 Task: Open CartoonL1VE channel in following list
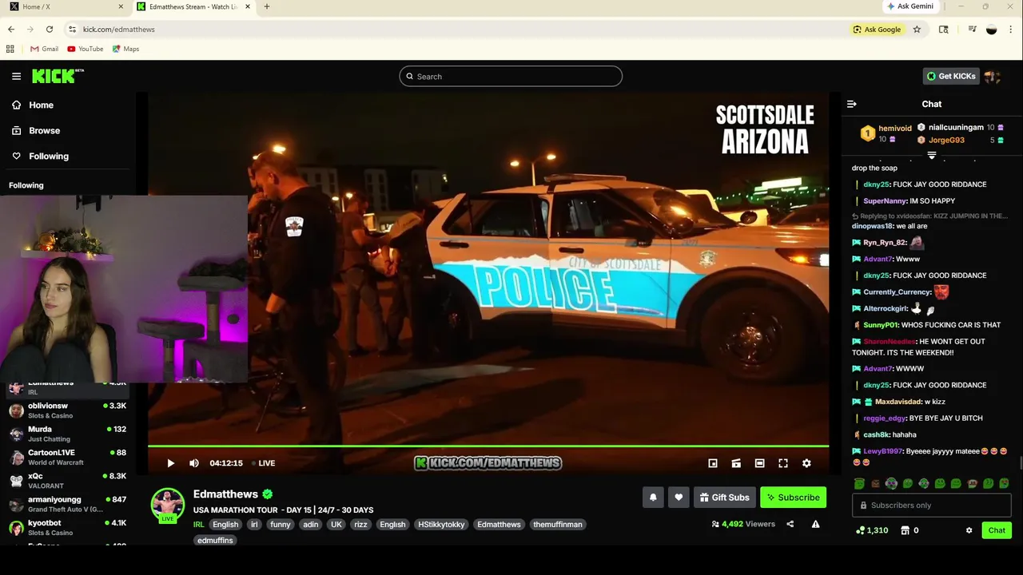[68, 457]
